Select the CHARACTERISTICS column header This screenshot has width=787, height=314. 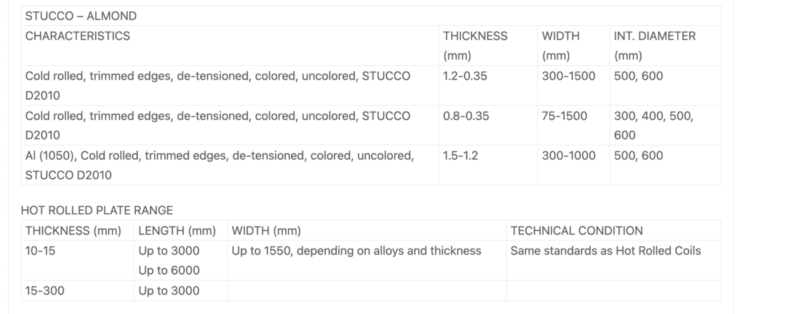[77, 36]
